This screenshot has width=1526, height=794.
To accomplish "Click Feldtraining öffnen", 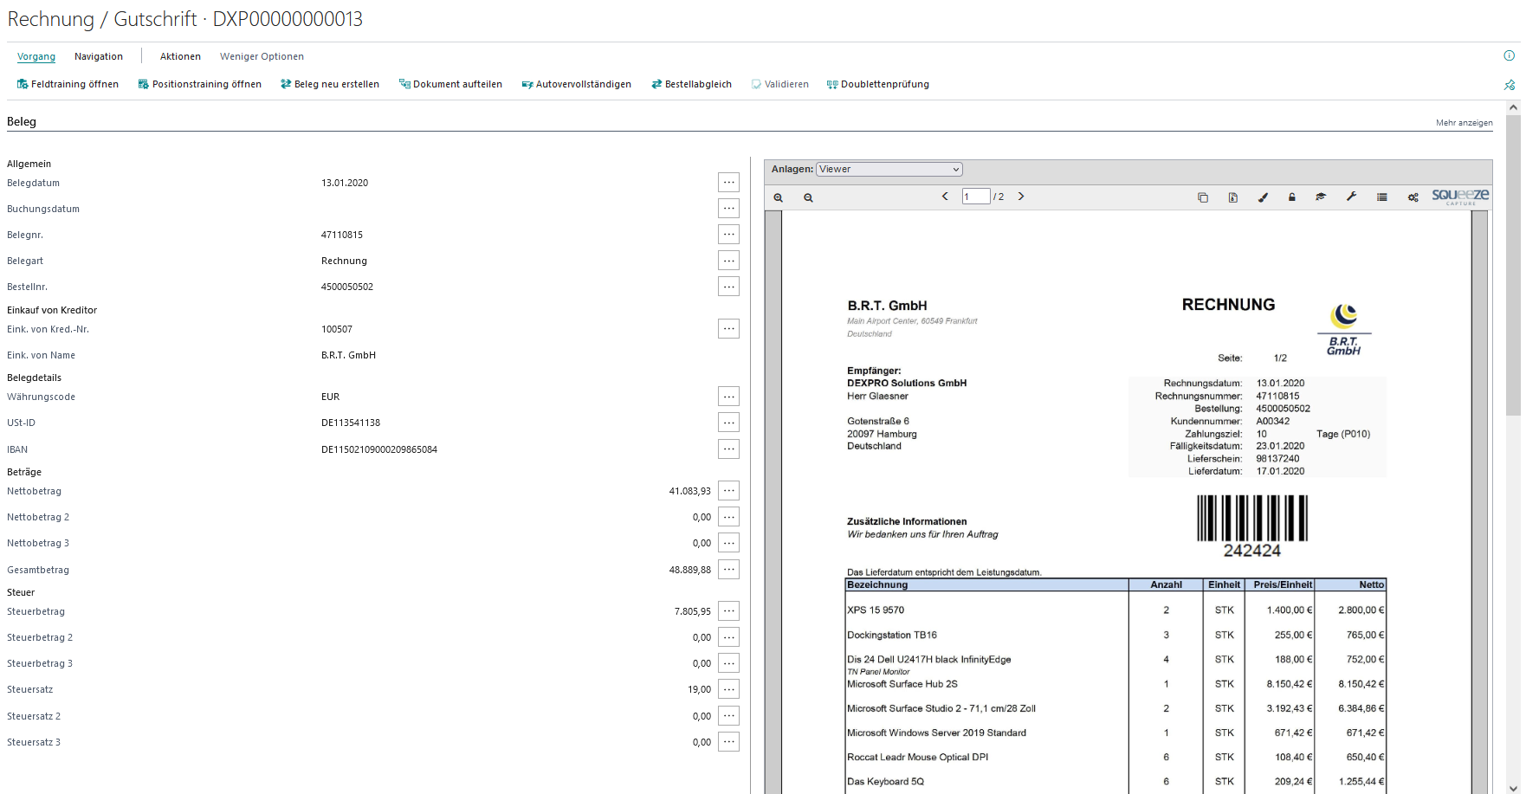I will pos(68,84).
